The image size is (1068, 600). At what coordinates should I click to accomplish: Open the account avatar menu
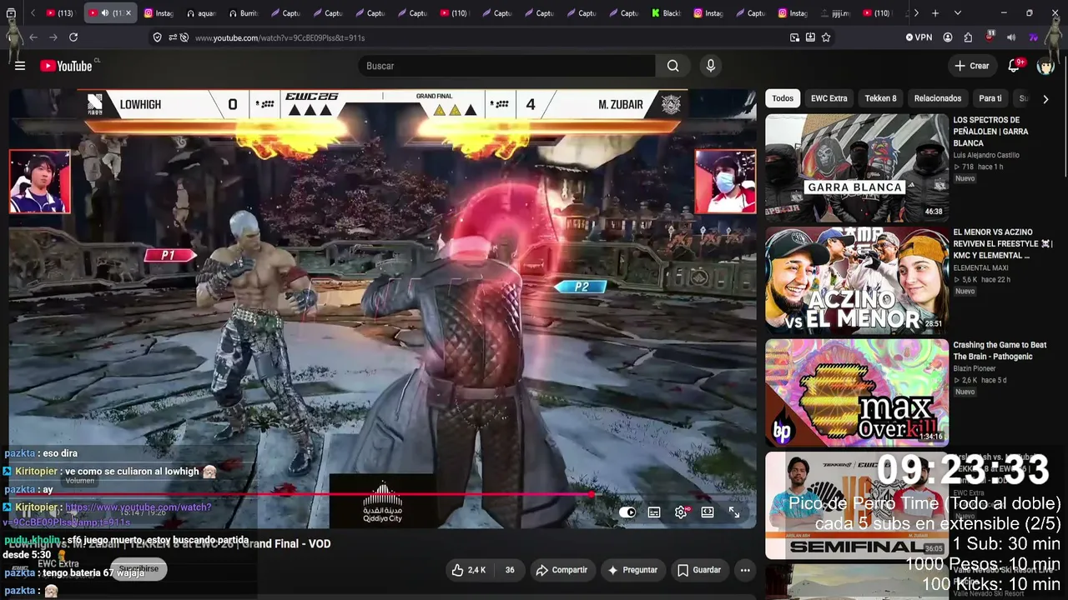click(1045, 66)
